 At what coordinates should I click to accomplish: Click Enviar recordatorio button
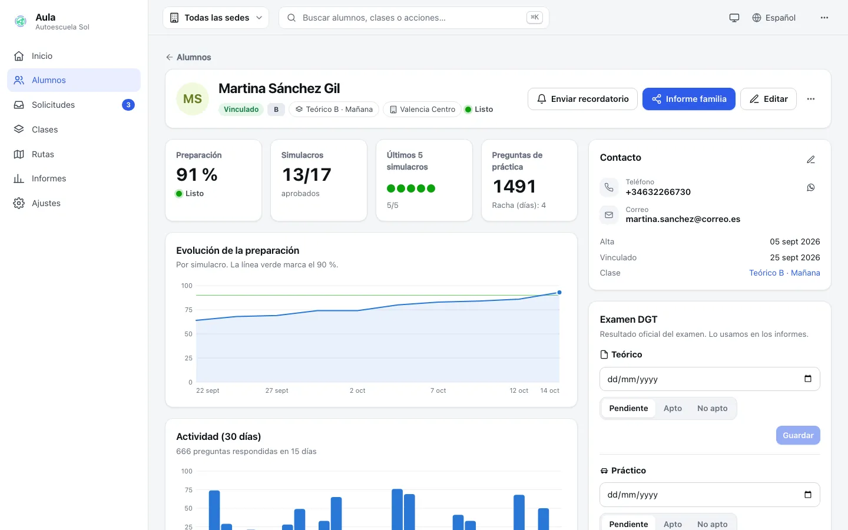coord(582,99)
